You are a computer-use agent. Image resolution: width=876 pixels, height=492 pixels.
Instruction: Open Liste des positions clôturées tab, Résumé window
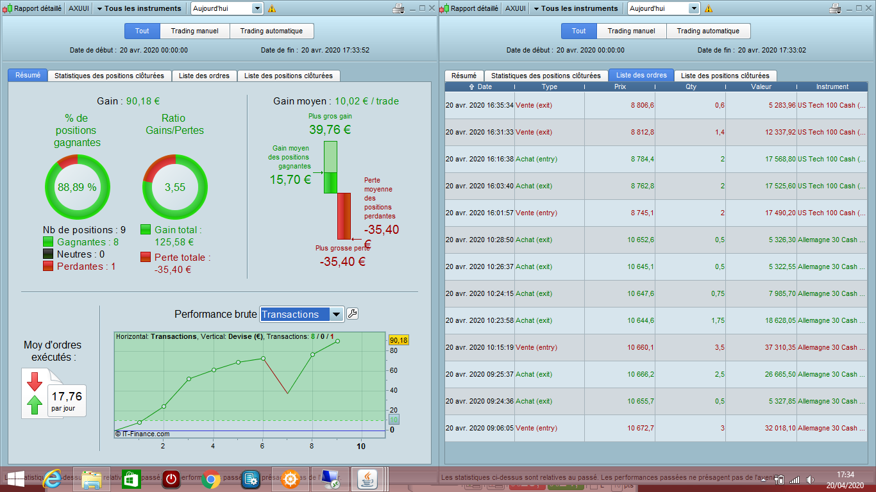click(x=289, y=76)
